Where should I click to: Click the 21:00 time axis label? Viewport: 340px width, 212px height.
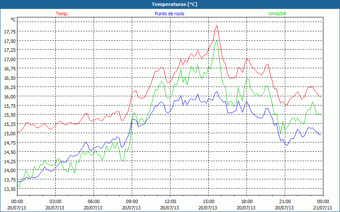point(285,201)
